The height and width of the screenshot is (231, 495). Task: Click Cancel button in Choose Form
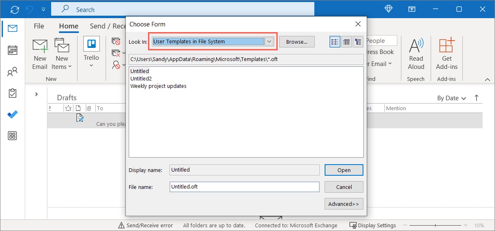pos(344,187)
